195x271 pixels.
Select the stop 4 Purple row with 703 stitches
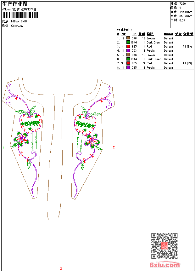pos(155,51)
